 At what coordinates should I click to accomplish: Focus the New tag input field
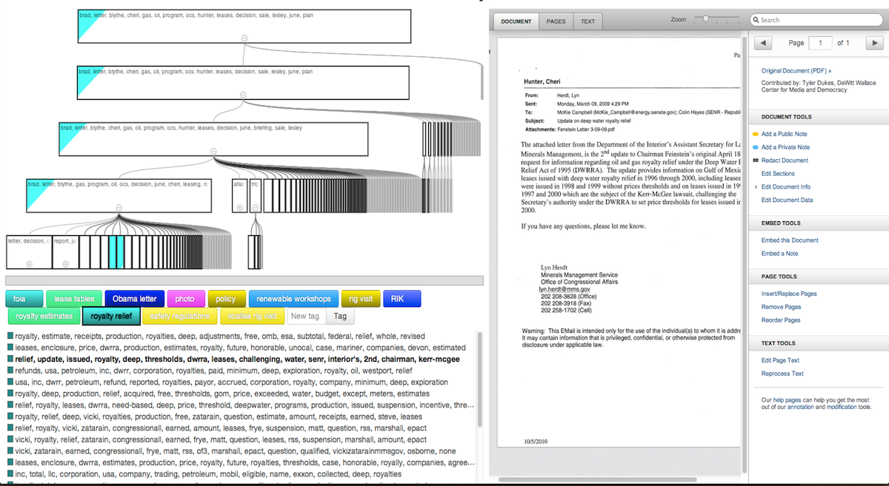pyautogui.click(x=306, y=317)
